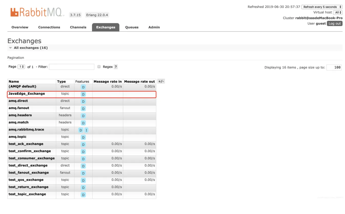Click the D badge for amq.headers
This screenshot has height=214, width=345.
click(x=83, y=116)
